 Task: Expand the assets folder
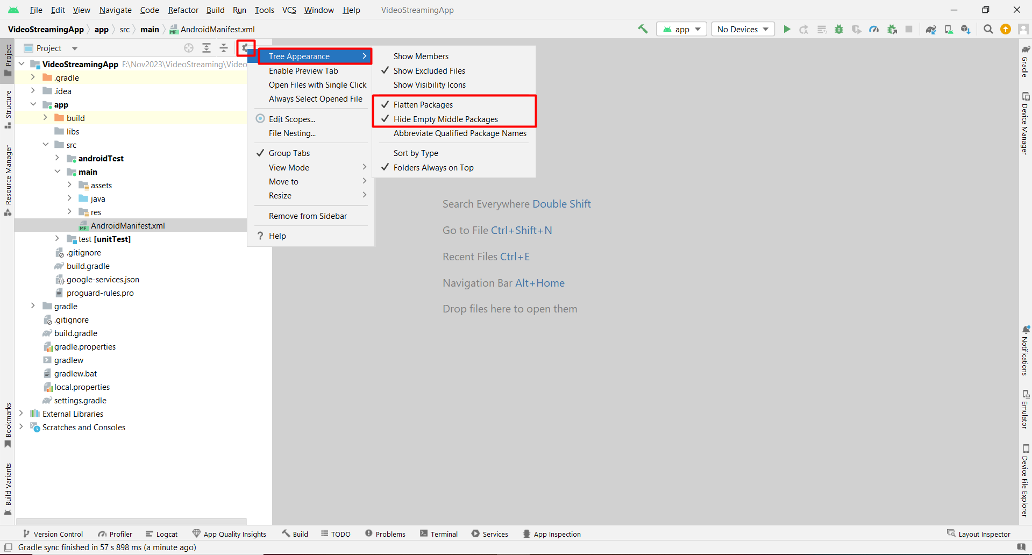click(70, 185)
